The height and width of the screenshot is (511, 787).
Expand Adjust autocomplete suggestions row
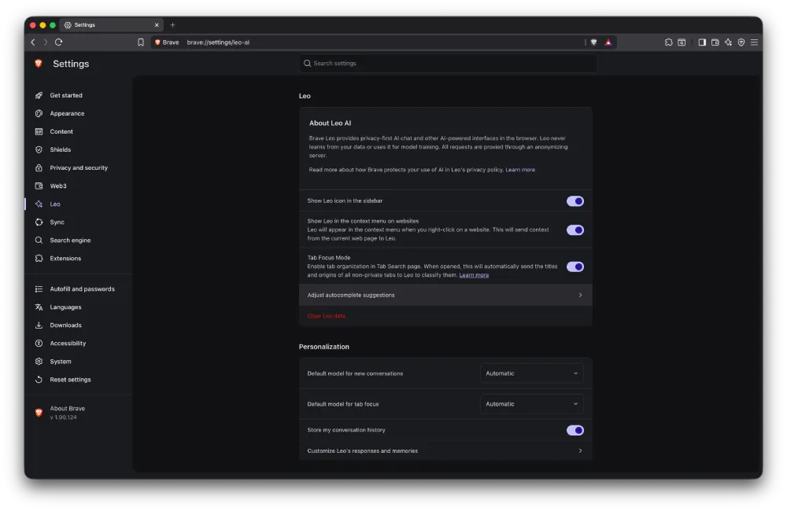[x=445, y=296]
